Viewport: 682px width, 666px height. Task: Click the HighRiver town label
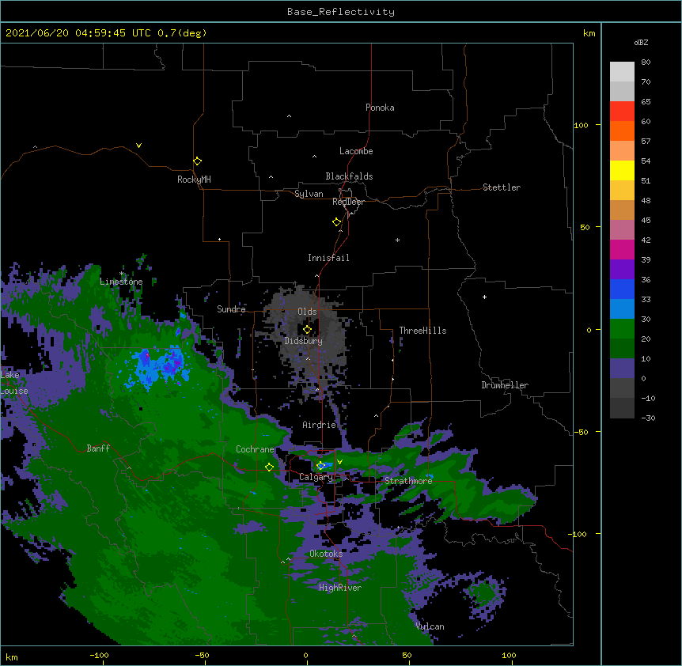[x=339, y=588]
